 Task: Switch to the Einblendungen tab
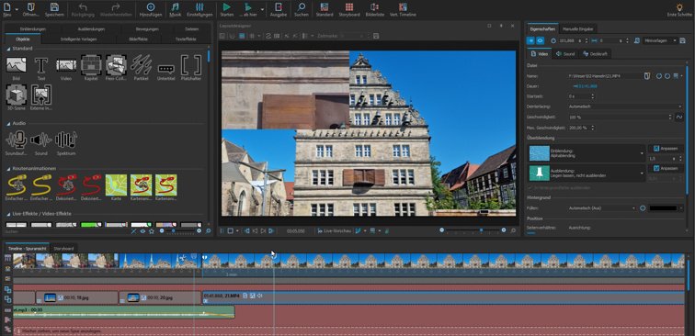click(33, 29)
